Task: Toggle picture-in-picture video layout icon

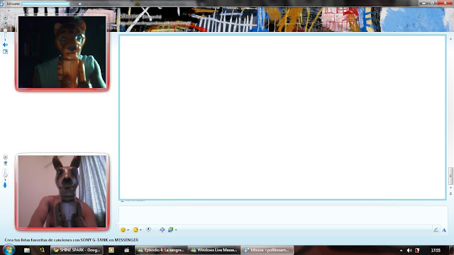Action: pos(5,52)
